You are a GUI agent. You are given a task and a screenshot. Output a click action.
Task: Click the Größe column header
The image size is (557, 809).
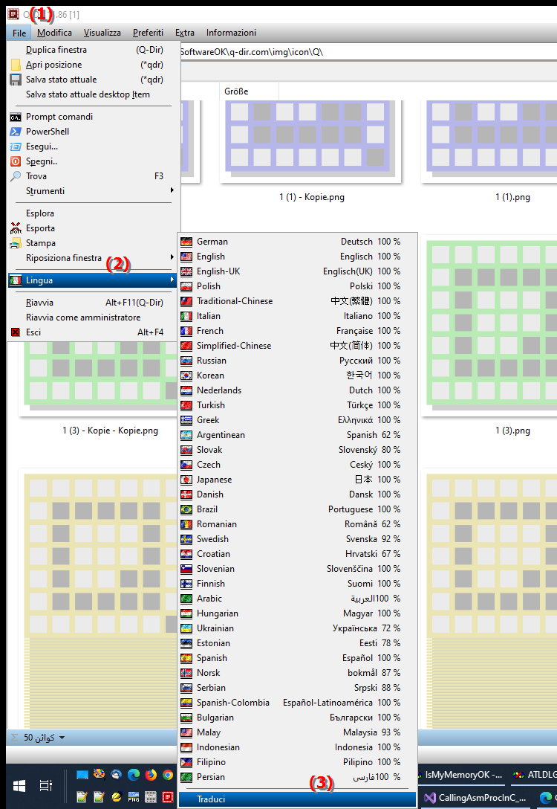249,91
